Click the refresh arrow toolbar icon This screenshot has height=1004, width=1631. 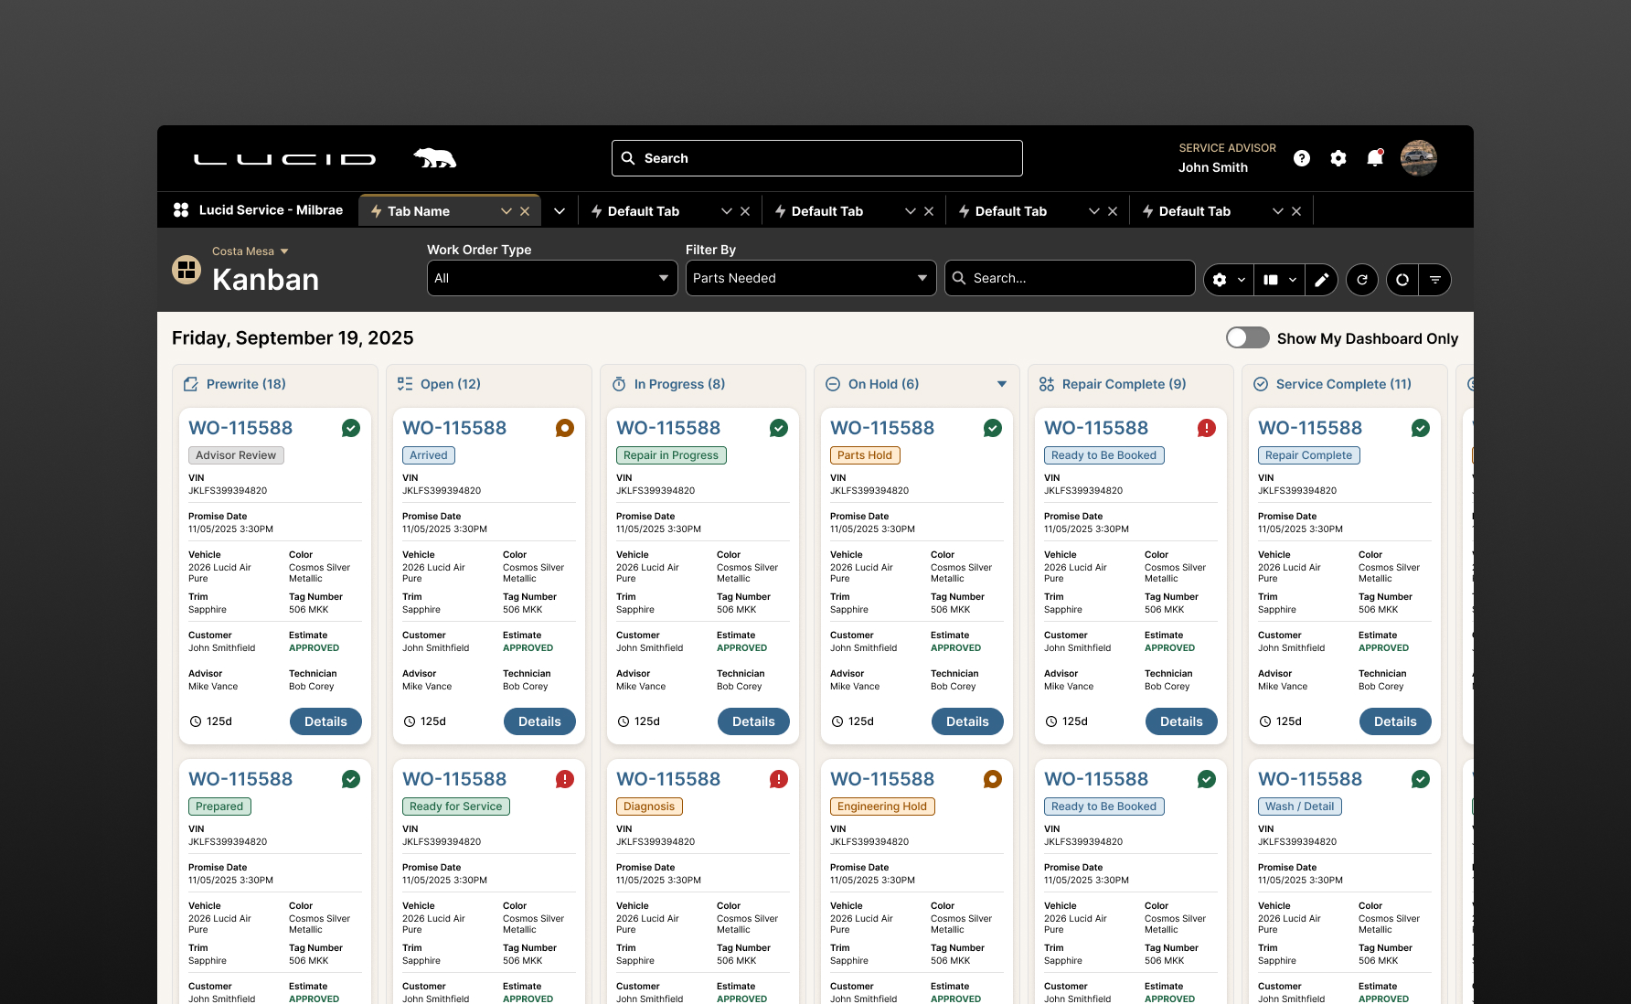[1362, 280]
